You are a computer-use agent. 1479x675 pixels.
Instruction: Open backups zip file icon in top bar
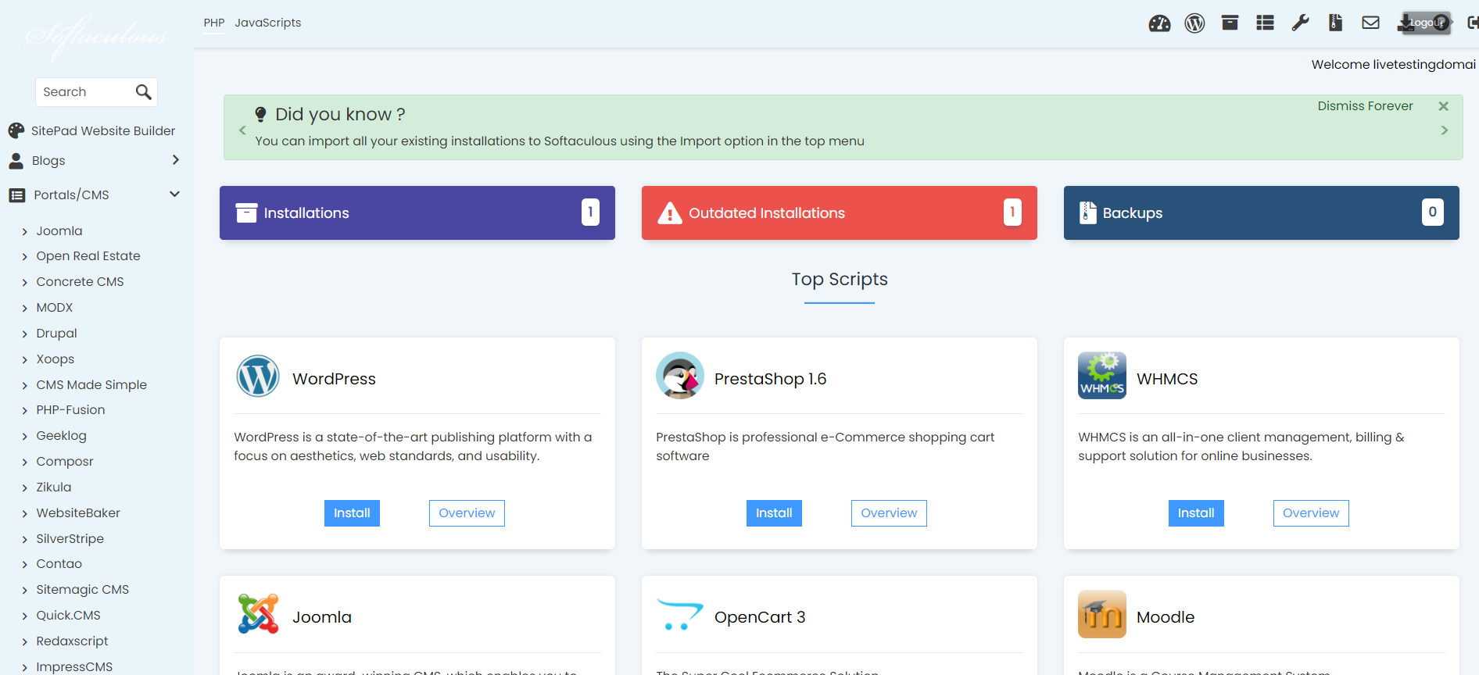(x=1335, y=23)
